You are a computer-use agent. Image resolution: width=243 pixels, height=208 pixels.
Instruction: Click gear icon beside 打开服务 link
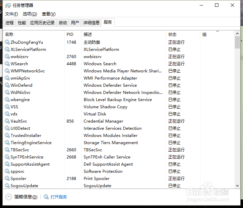[46, 197]
